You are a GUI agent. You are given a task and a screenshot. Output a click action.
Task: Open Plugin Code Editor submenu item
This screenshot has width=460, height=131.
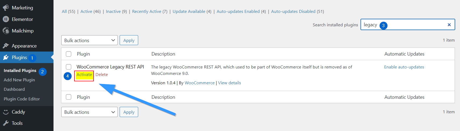[22, 99]
